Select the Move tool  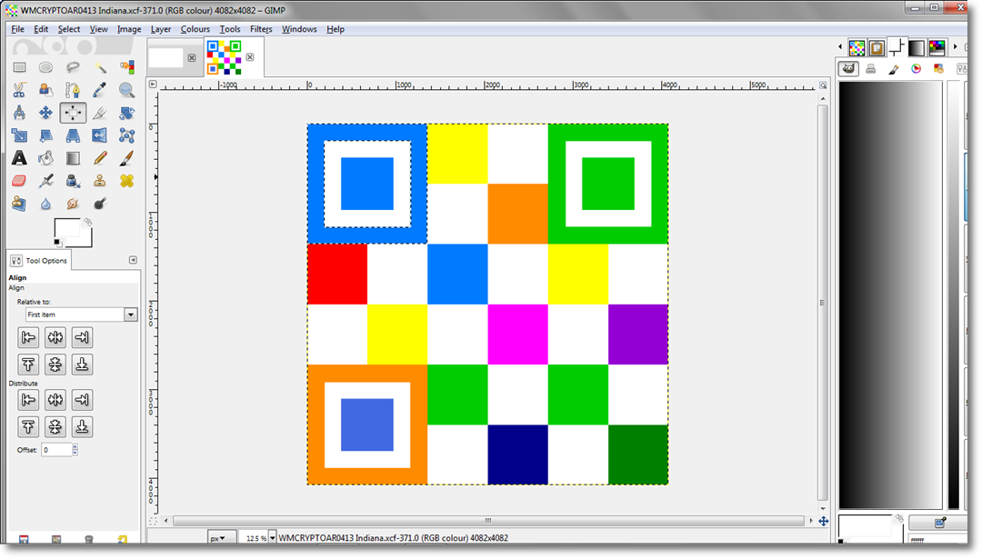point(45,113)
